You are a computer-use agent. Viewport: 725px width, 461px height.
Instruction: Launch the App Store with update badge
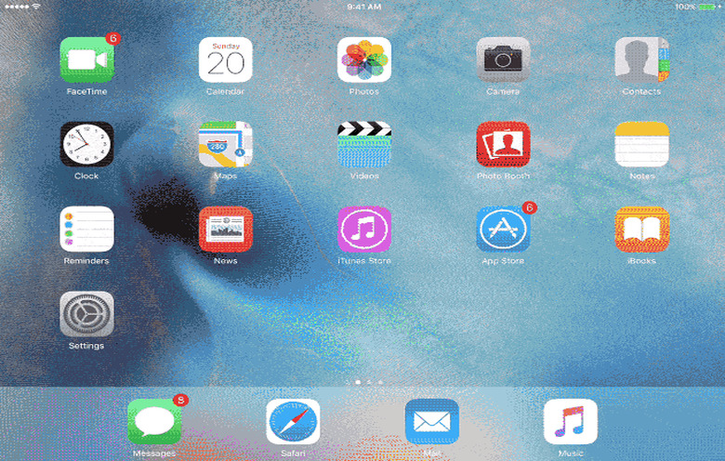tap(503, 229)
